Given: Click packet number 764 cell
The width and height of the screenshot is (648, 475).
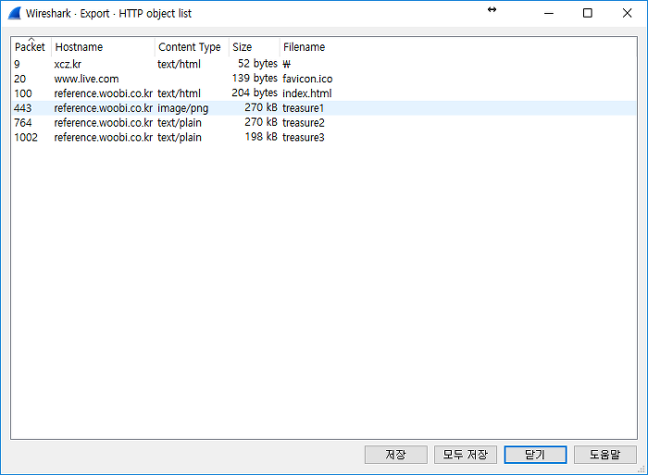Looking at the screenshot, I should point(23,123).
